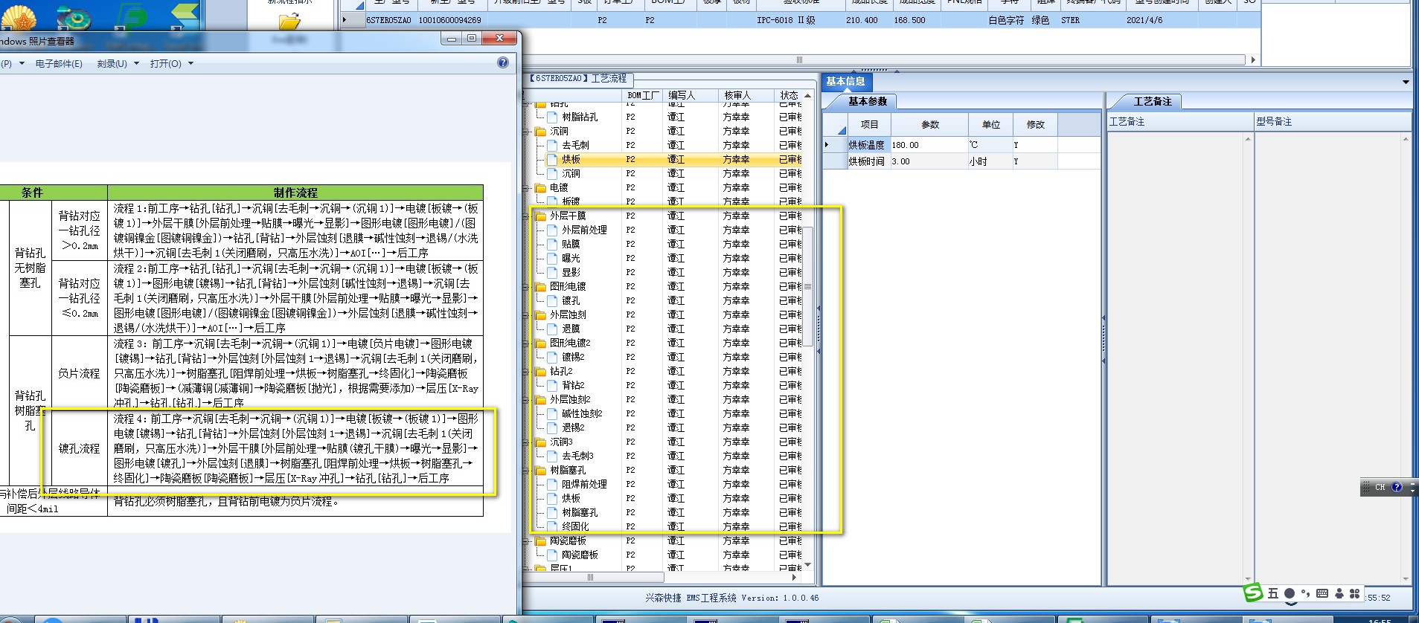
Task: Click the document icon of 去毛刺 row
Action: [x=552, y=145]
